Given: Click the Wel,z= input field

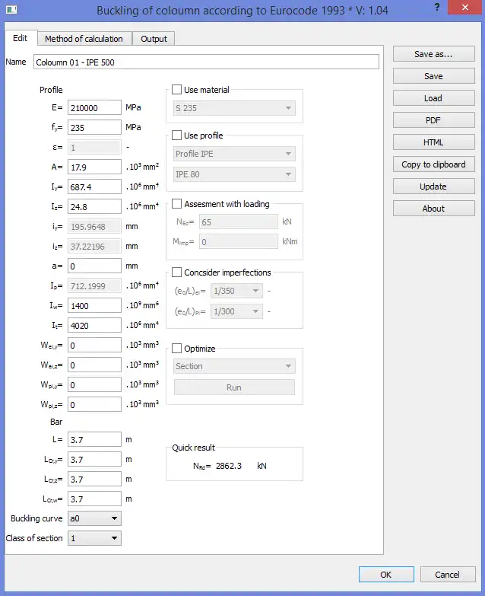Looking at the screenshot, I should [94, 365].
